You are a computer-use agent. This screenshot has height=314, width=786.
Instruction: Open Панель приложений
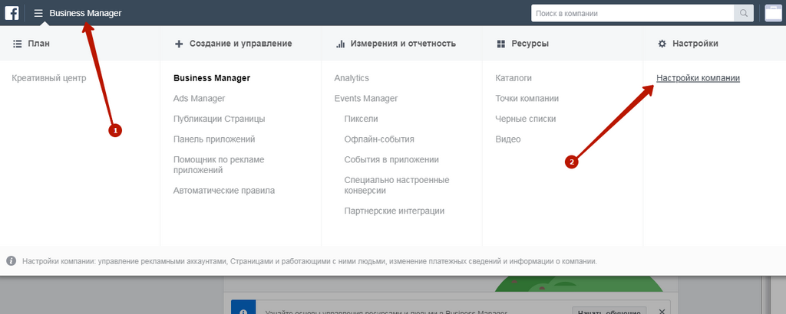click(214, 139)
